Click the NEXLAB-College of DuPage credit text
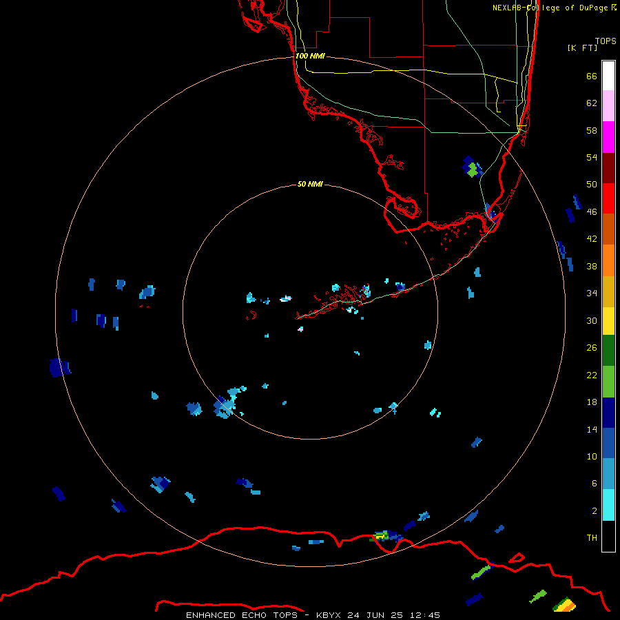This screenshot has height=620, width=620. 551,8
